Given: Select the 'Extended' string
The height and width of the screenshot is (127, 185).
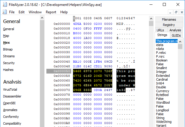Looking at the screenshot, I should point(163,76).
